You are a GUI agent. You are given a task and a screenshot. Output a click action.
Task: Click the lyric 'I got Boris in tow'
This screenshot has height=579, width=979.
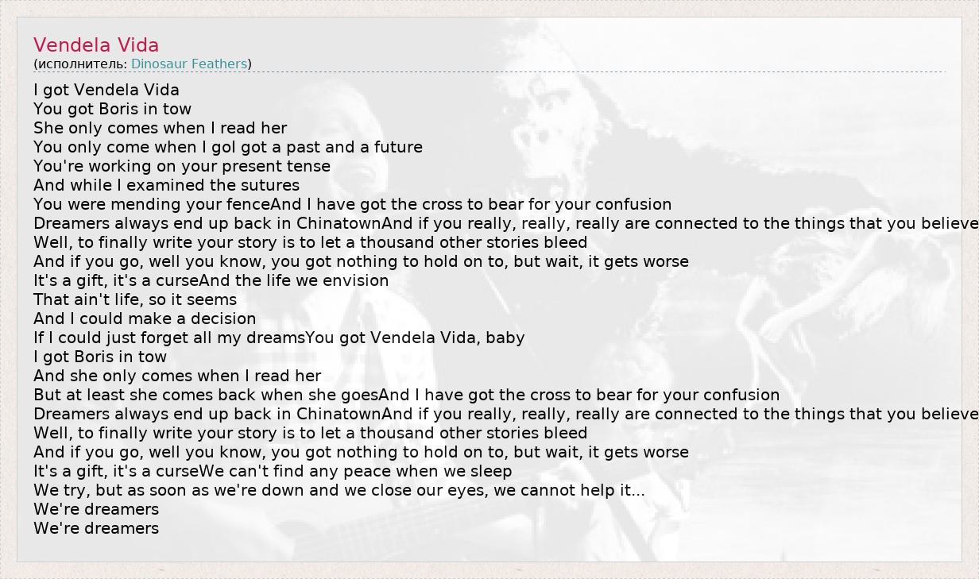point(100,357)
